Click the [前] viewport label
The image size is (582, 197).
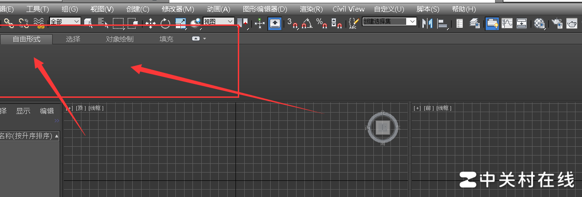(429, 108)
